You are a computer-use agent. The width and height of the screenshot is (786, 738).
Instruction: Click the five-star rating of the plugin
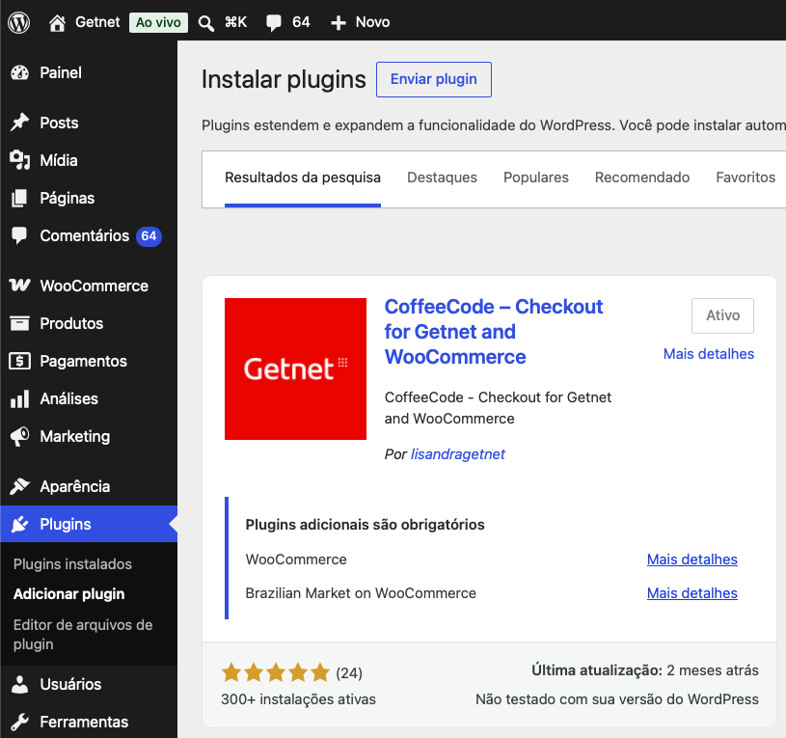276,672
